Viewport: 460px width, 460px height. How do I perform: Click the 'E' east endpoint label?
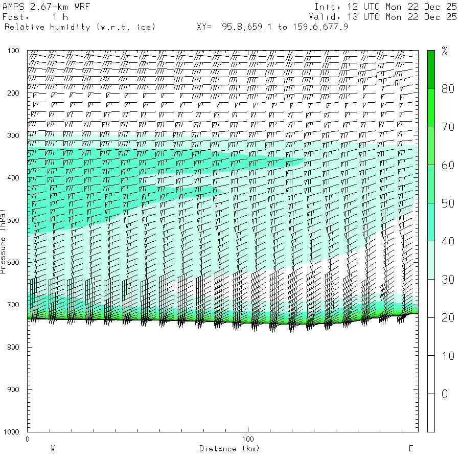pos(411,449)
